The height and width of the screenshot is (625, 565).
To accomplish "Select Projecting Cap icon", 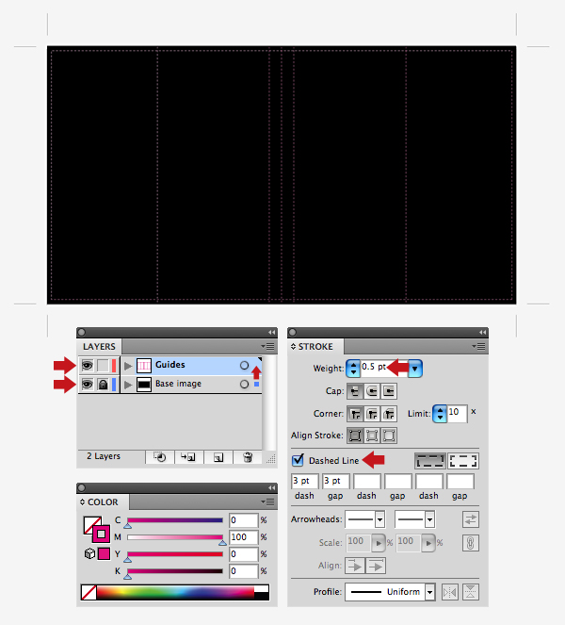I will [389, 391].
